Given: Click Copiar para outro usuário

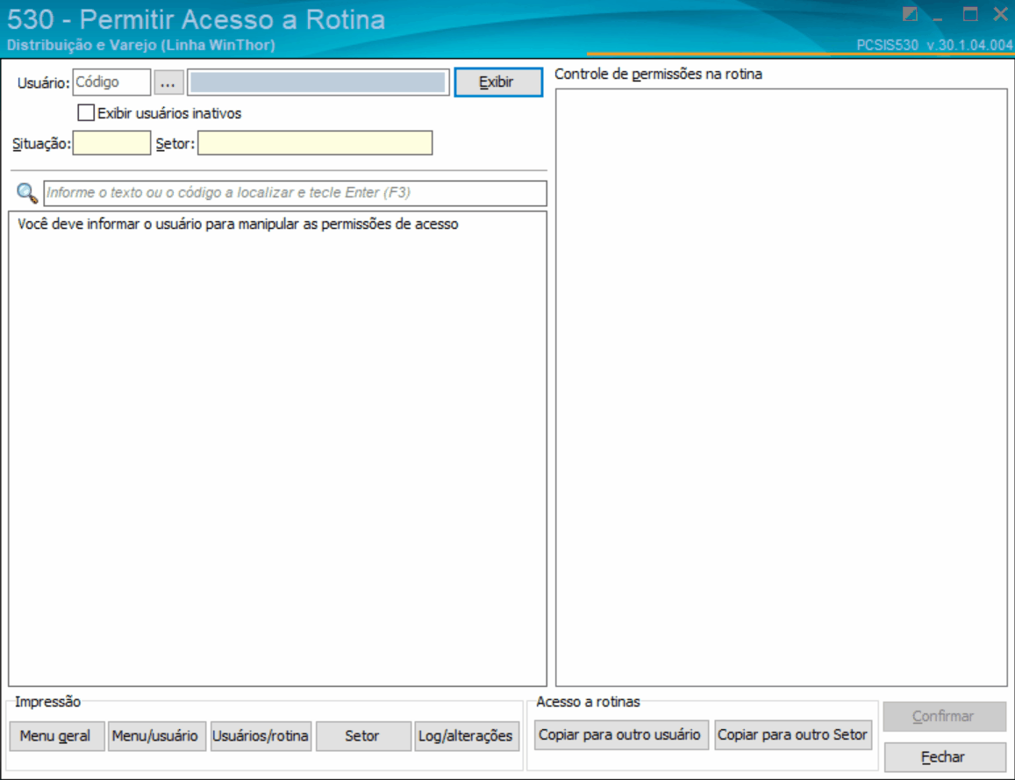Looking at the screenshot, I should [621, 734].
